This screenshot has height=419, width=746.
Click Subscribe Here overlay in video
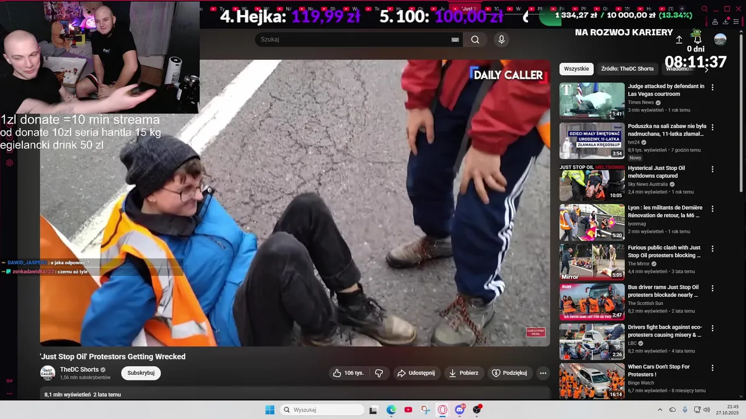[536, 332]
